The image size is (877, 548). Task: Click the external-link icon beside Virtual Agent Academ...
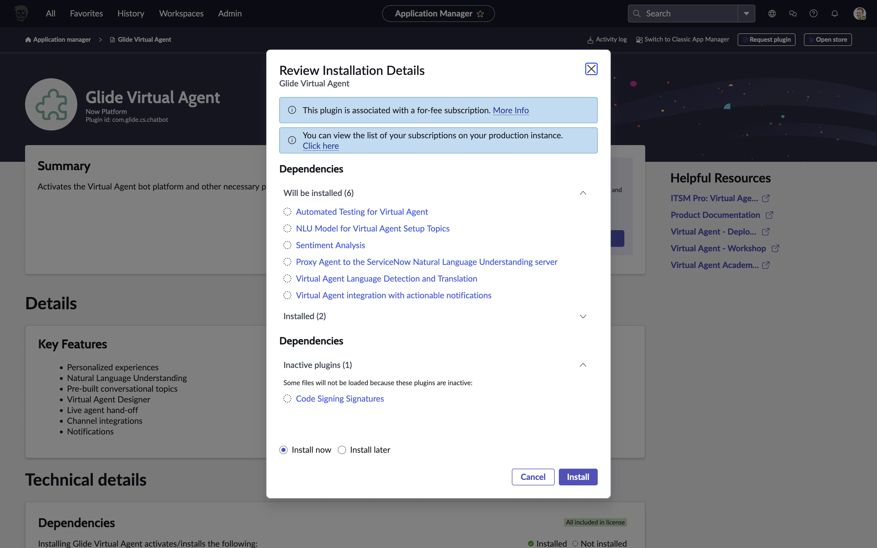tap(765, 265)
